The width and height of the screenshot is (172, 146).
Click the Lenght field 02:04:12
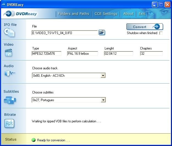click(119, 54)
